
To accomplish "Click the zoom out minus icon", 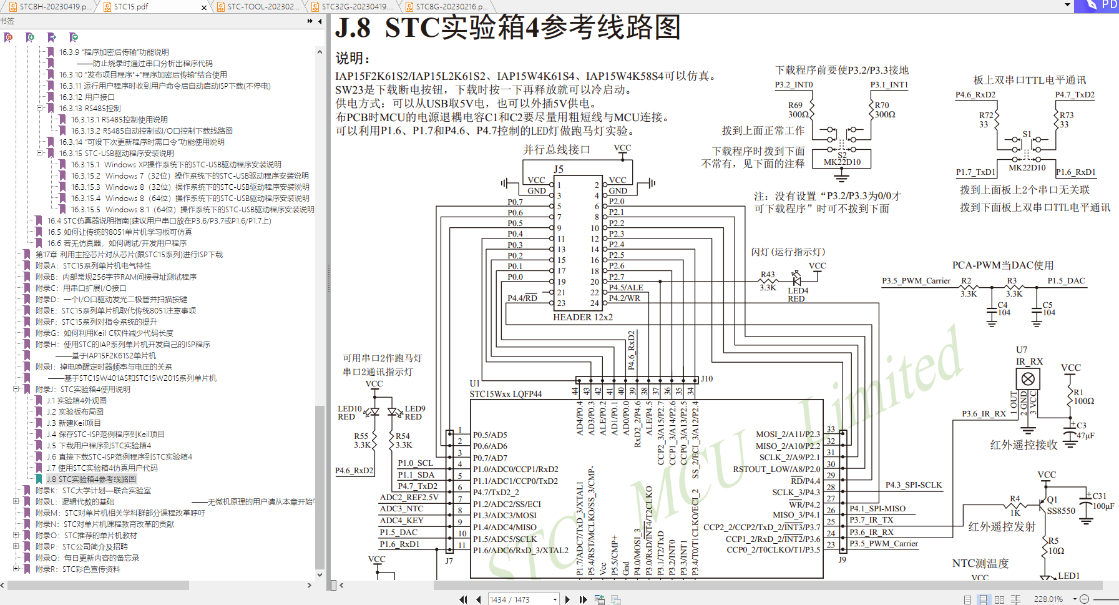I will [x=1085, y=599].
